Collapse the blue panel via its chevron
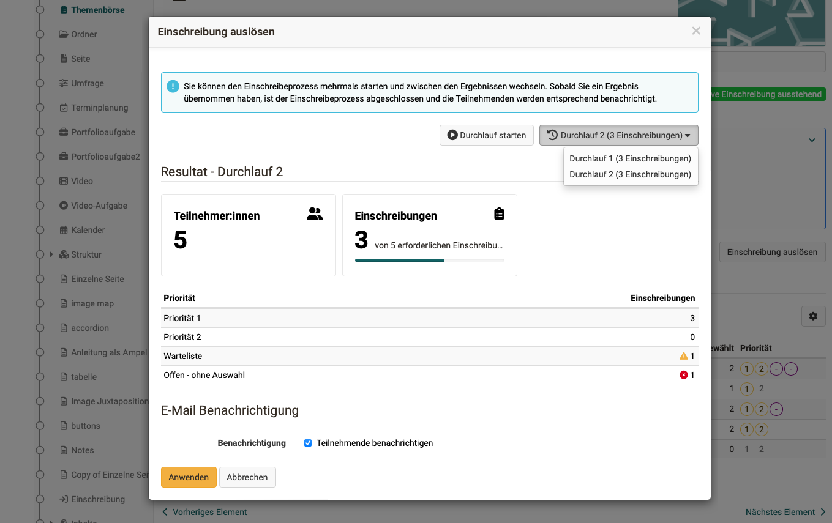The height and width of the screenshot is (523, 832). click(812, 140)
